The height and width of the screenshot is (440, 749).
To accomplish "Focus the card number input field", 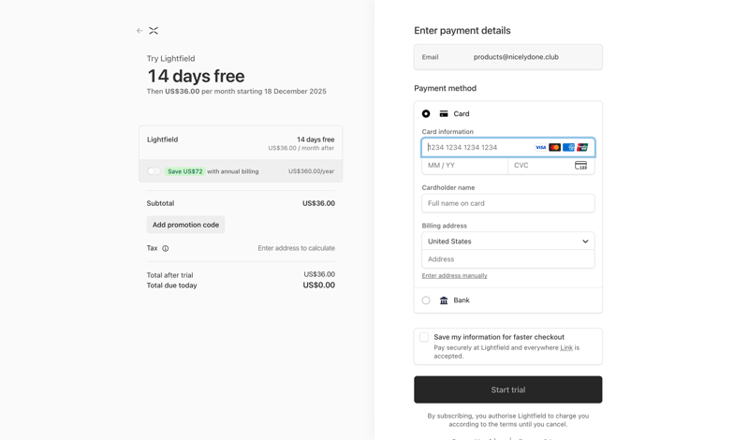I will click(477, 148).
